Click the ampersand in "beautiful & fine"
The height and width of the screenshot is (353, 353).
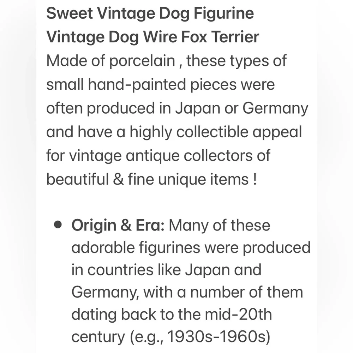click(118, 179)
